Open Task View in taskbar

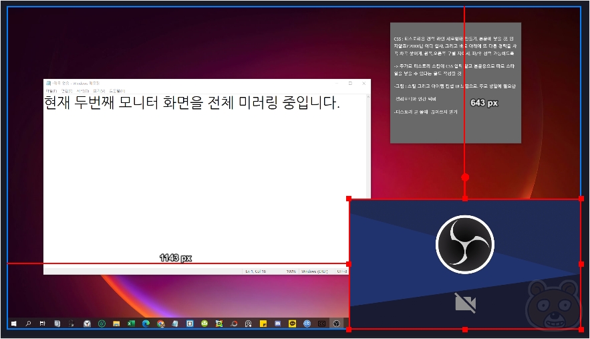coord(43,324)
